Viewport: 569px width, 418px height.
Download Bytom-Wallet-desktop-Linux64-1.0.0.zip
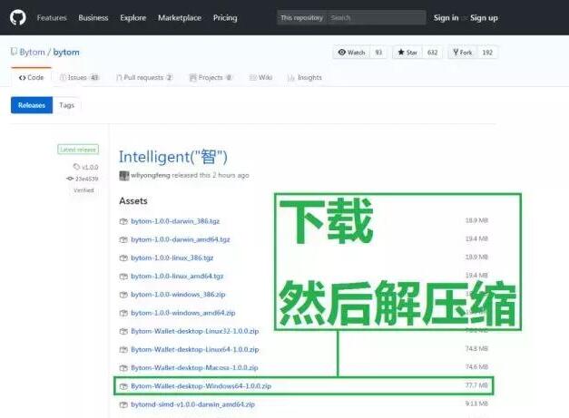click(195, 349)
